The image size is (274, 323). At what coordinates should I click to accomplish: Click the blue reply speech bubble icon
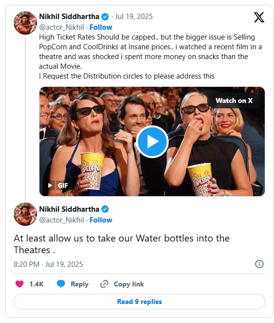coord(61,284)
